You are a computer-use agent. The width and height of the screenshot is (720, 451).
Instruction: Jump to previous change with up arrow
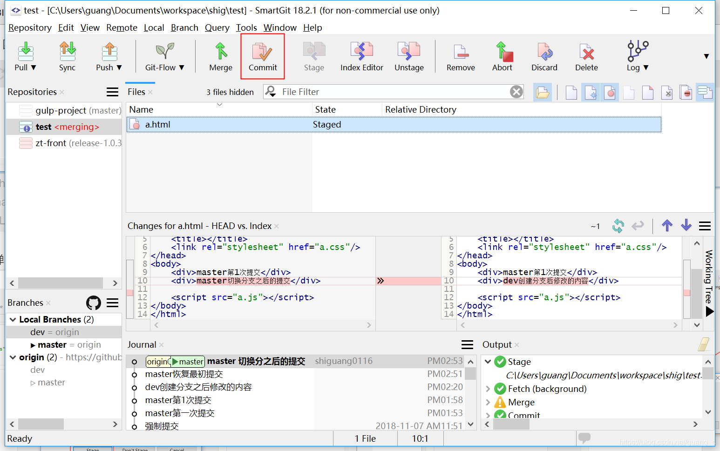tap(667, 226)
